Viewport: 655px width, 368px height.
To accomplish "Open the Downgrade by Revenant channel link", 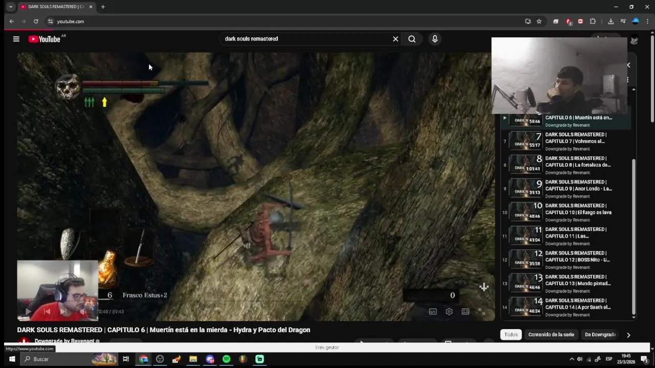I will point(64,341).
